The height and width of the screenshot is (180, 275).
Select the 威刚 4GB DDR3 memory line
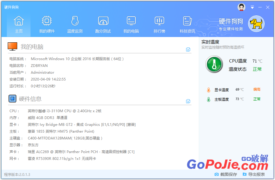(47, 118)
